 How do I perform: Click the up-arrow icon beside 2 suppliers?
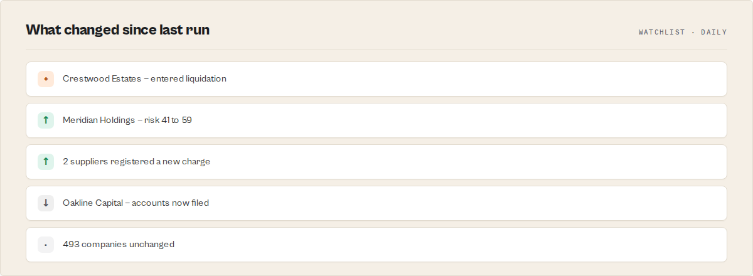(46, 162)
